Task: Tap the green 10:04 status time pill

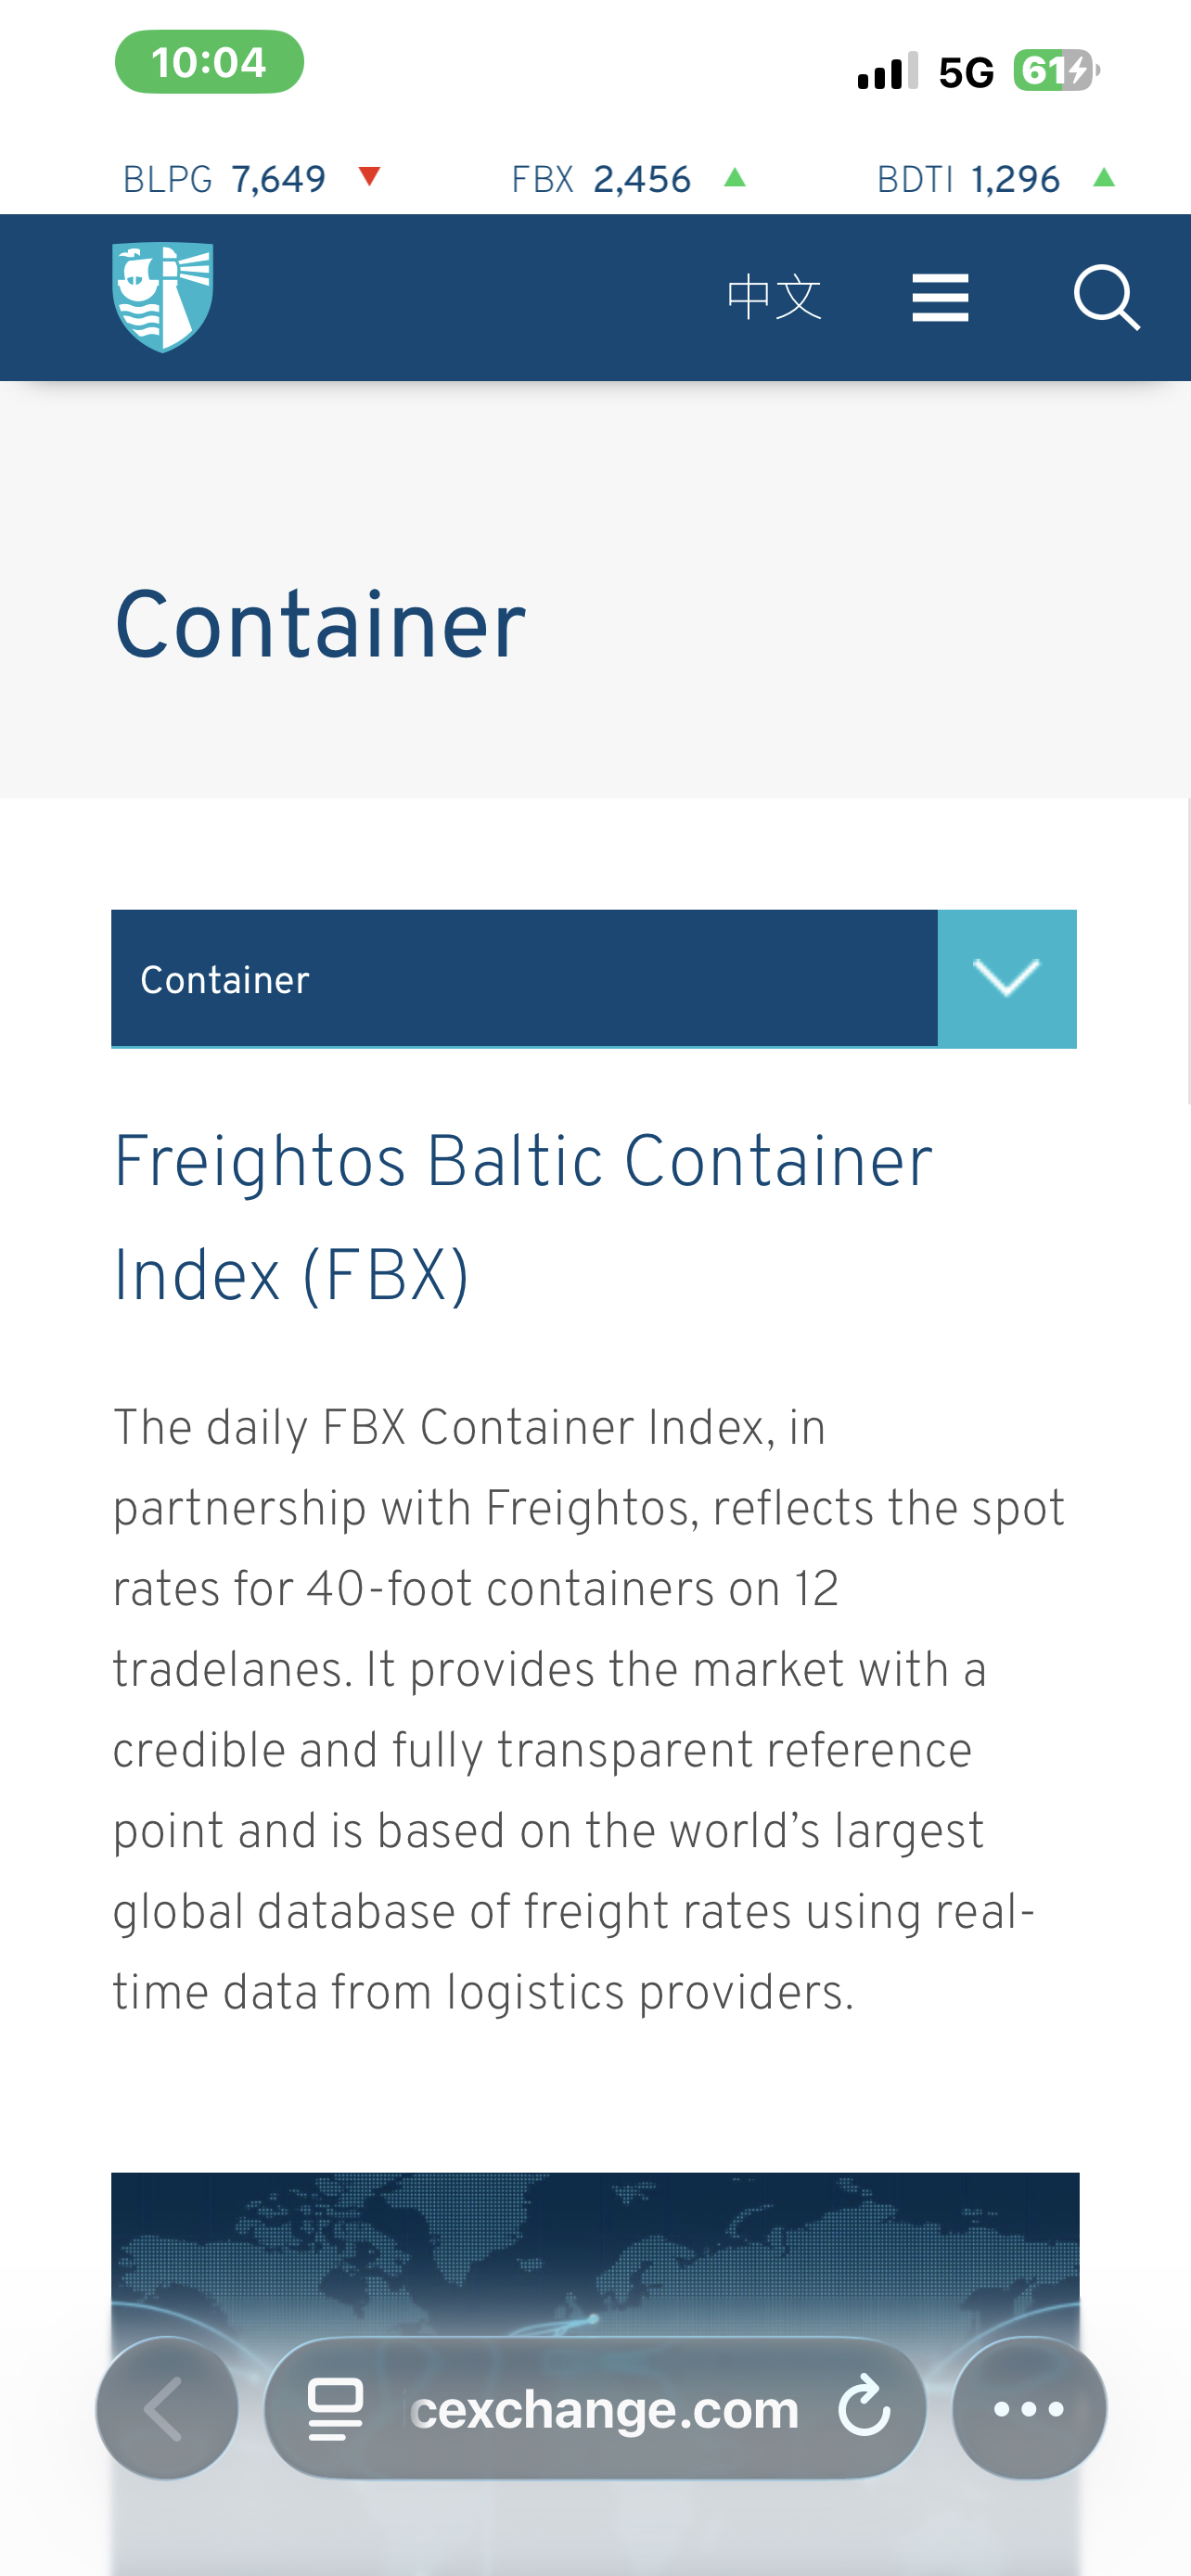Action: click(209, 62)
